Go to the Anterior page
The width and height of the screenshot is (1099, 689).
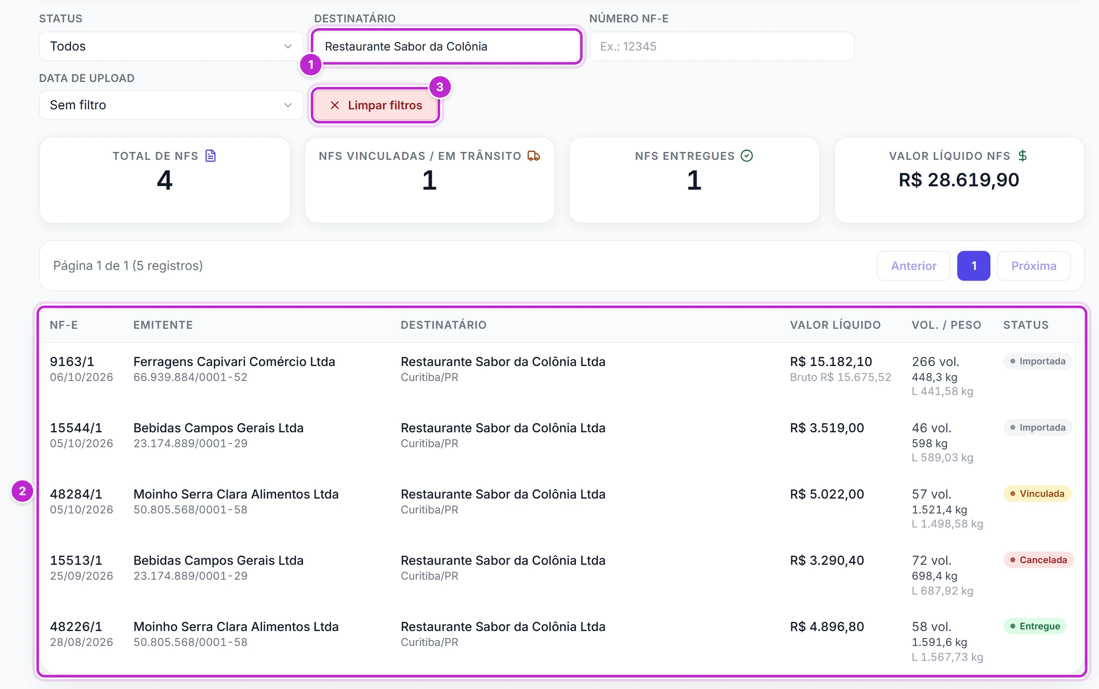pos(914,266)
